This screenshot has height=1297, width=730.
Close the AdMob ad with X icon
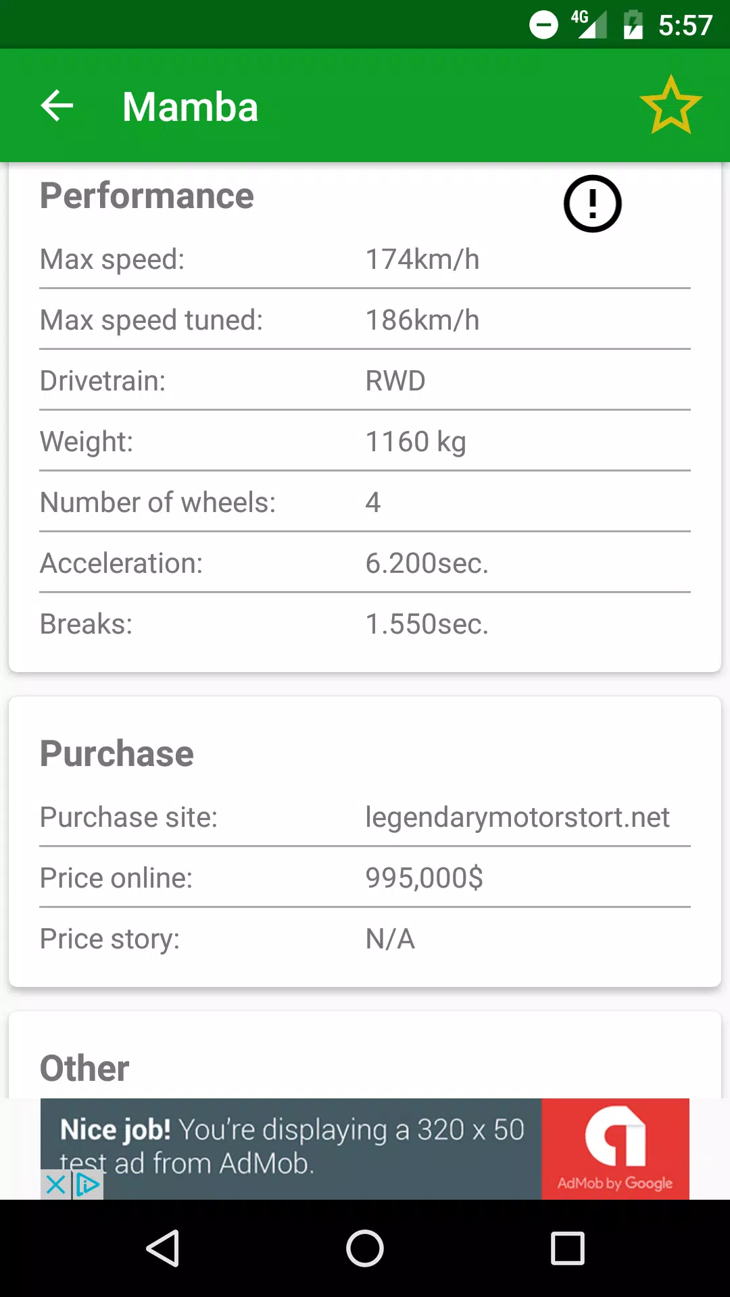point(55,1184)
